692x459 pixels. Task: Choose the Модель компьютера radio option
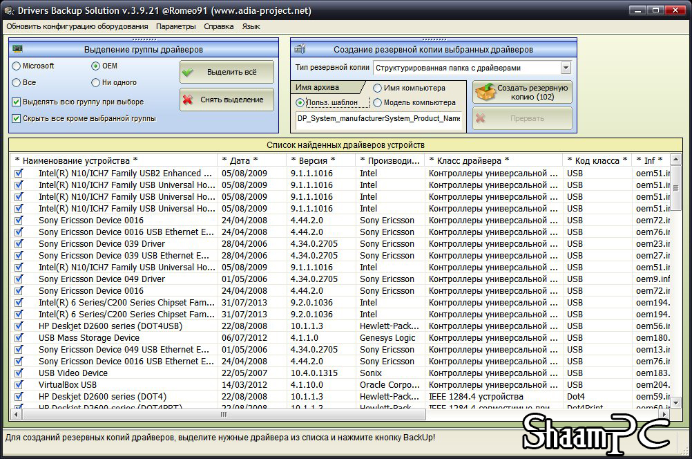pos(377,102)
